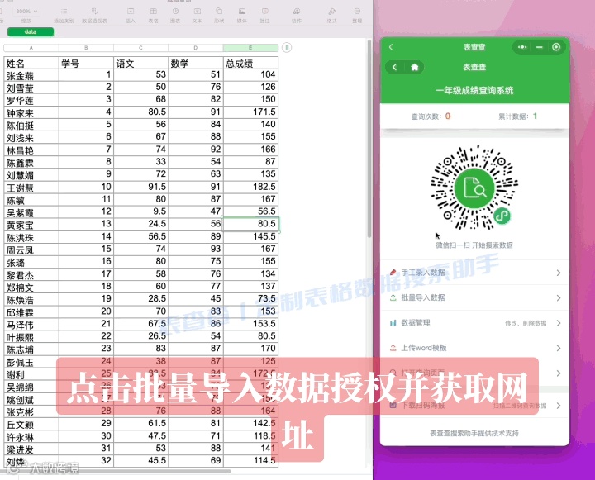Click the 形状 shape toolbar icon

pos(219,12)
